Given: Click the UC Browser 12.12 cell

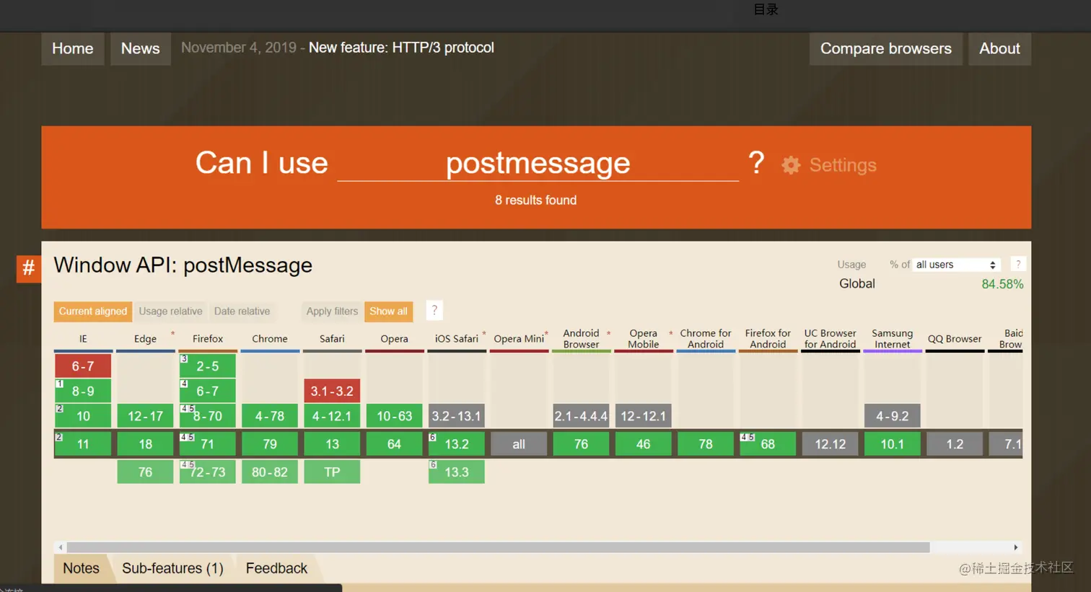Looking at the screenshot, I should pyautogui.click(x=830, y=444).
